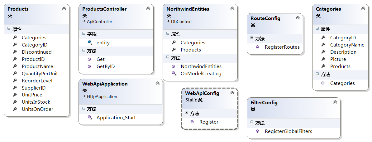Collapse 属性 section in Products class
Screen dimensions: 372x142
[9, 28]
